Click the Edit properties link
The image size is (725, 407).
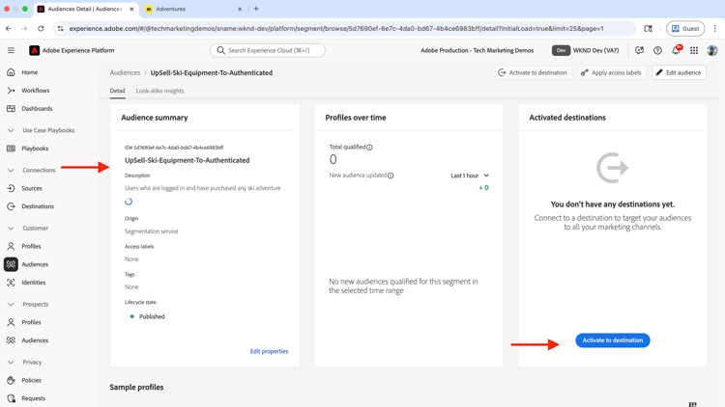(x=269, y=352)
